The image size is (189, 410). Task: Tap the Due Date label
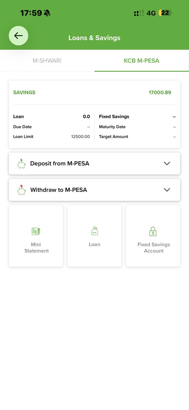tap(23, 127)
